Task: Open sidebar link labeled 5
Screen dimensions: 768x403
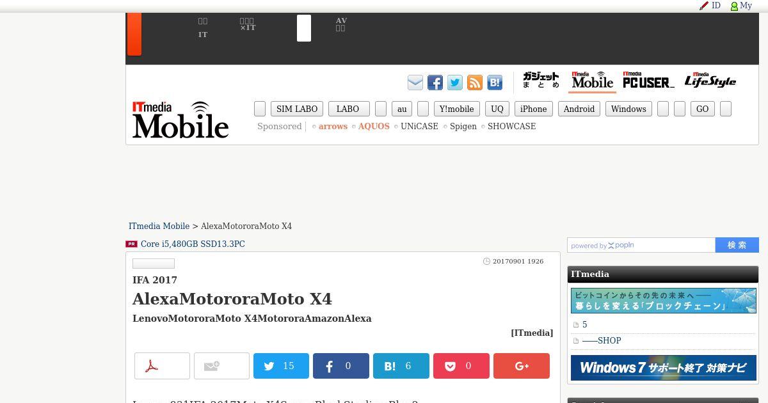Action: coord(584,324)
